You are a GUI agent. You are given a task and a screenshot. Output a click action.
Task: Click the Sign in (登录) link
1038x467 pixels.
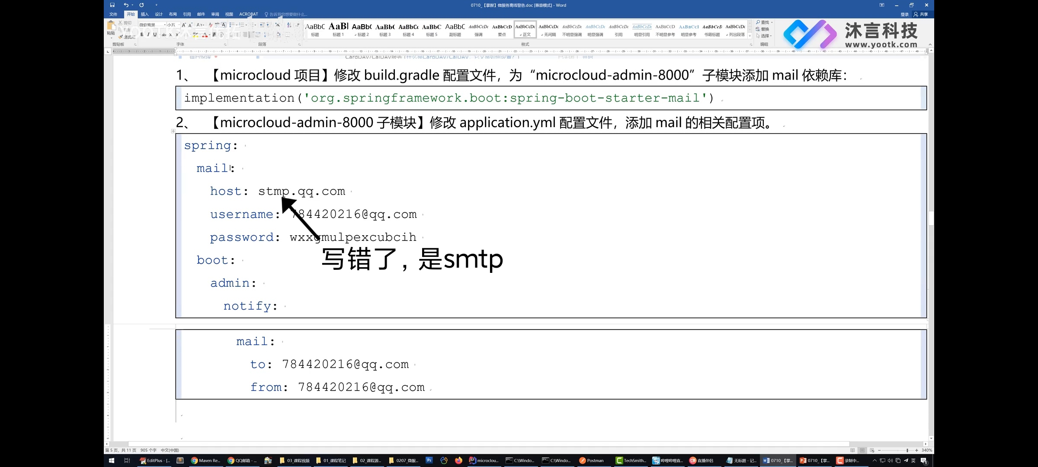point(904,14)
